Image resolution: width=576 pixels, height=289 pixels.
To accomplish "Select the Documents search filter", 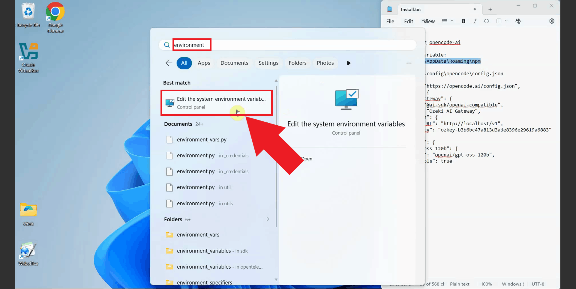I will [x=234, y=63].
